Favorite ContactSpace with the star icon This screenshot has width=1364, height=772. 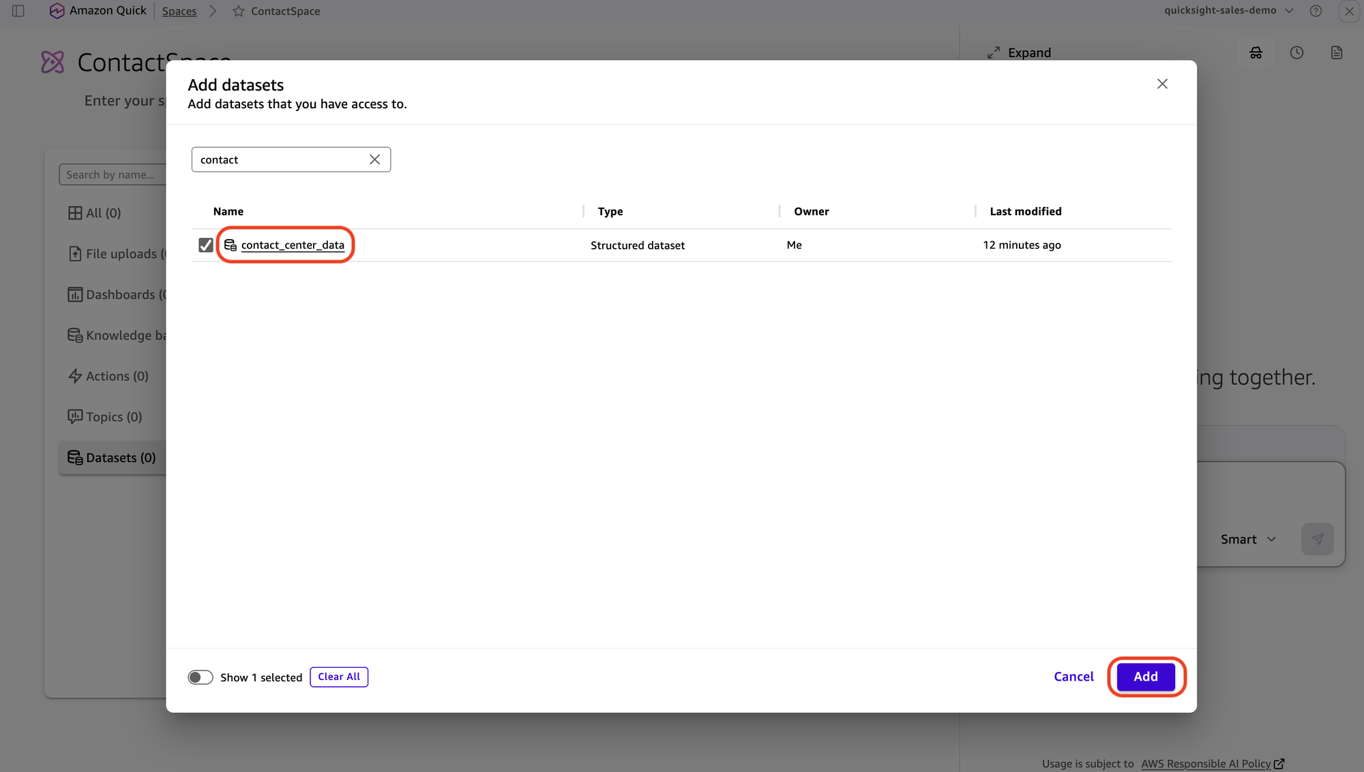(238, 11)
